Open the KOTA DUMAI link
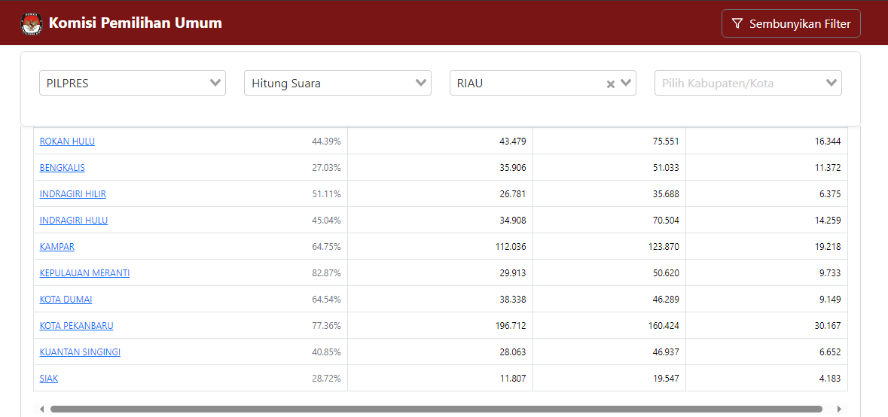 [66, 300]
